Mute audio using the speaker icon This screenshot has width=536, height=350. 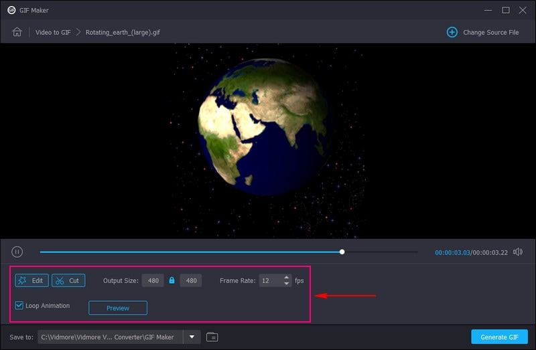coord(517,252)
